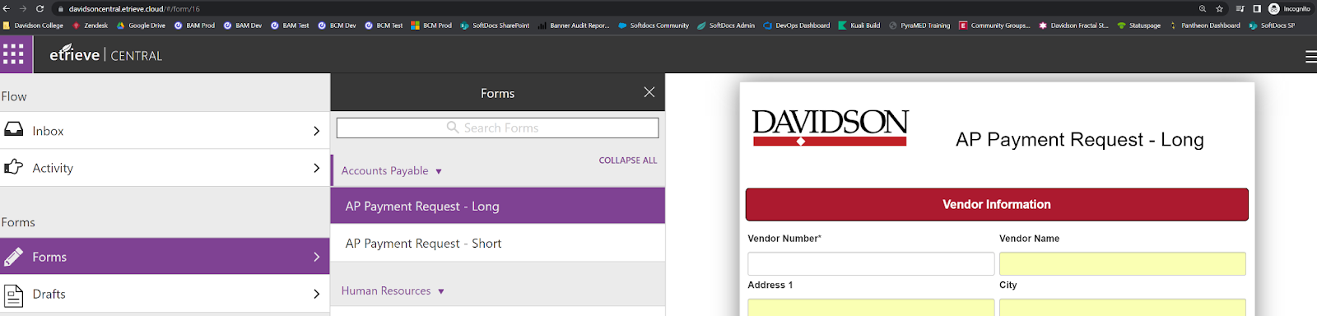Image resolution: width=1317 pixels, height=316 pixels.
Task: Open the SoftDocs SharePoint bookmark
Action: [495, 26]
